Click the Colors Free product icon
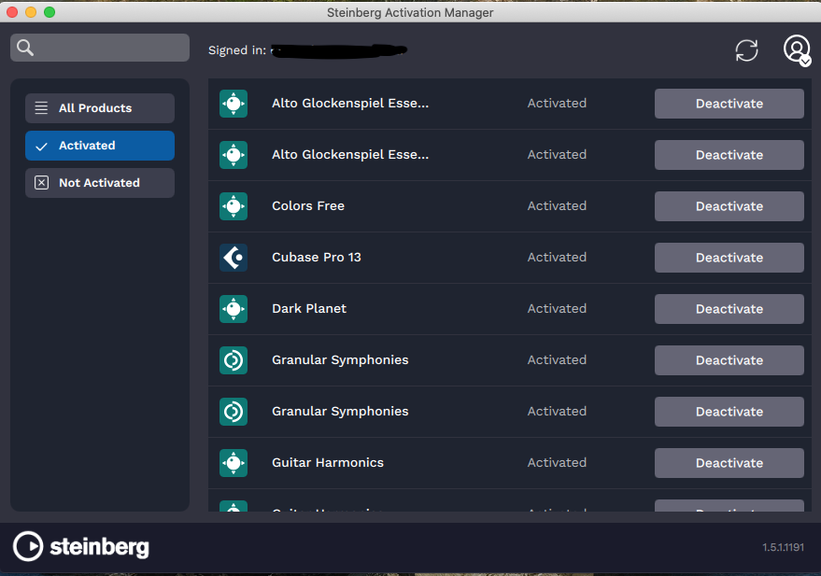The height and width of the screenshot is (576, 821). 234,206
